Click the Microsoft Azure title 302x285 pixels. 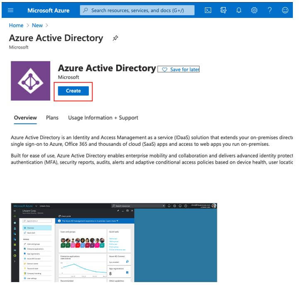pyautogui.click(x=49, y=10)
